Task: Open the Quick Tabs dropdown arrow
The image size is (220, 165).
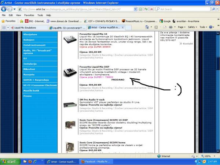Action: tap(8, 27)
